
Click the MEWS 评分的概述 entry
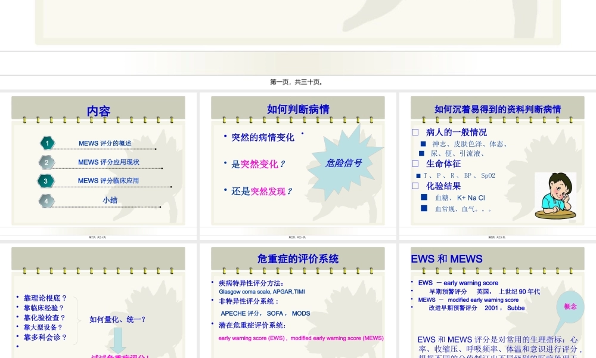(105, 143)
